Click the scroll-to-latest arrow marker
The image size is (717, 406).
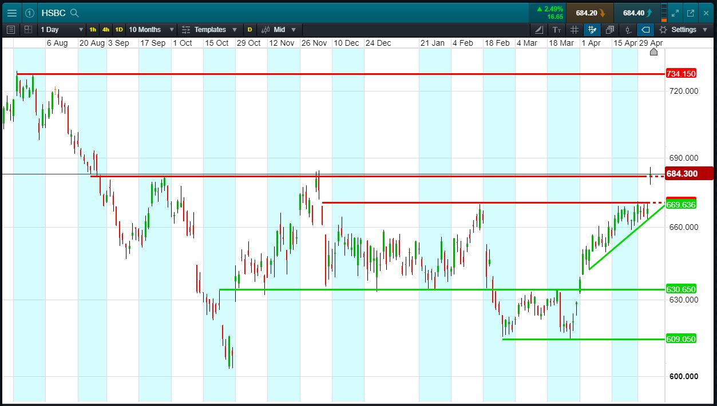pyautogui.click(x=654, y=52)
